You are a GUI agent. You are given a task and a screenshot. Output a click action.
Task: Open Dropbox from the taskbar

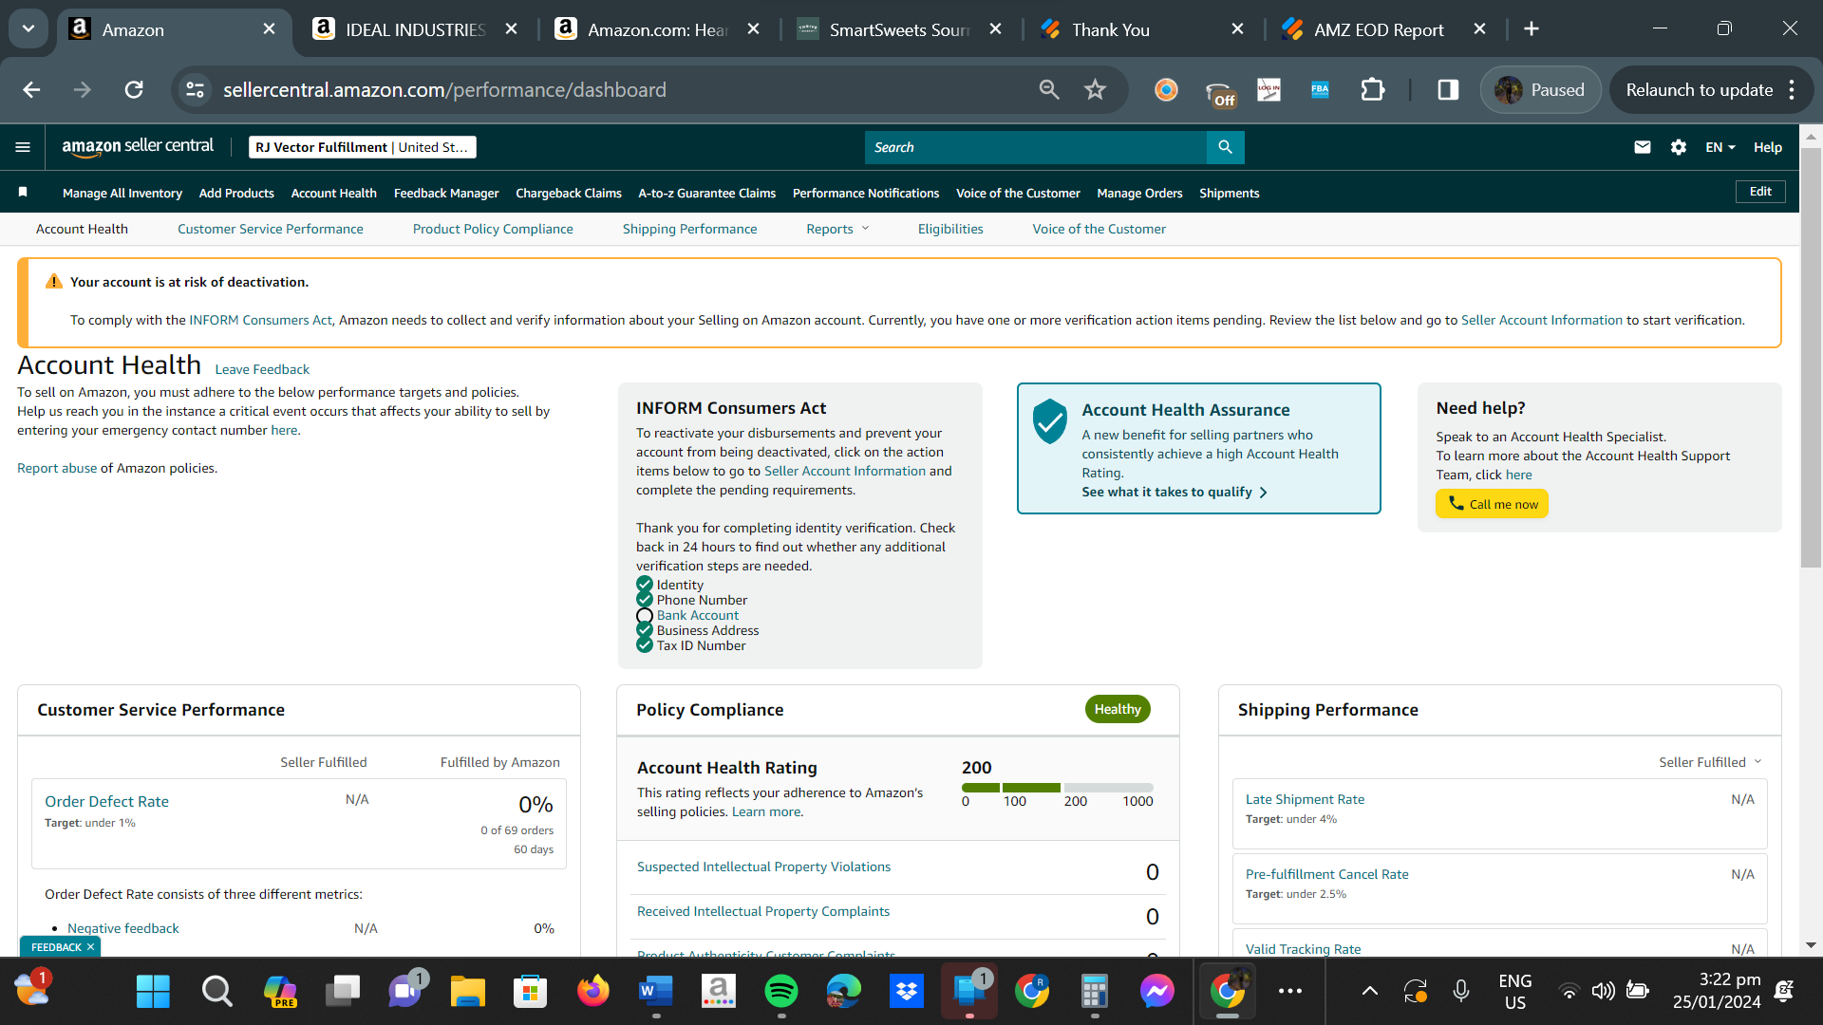click(x=907, y=992)
